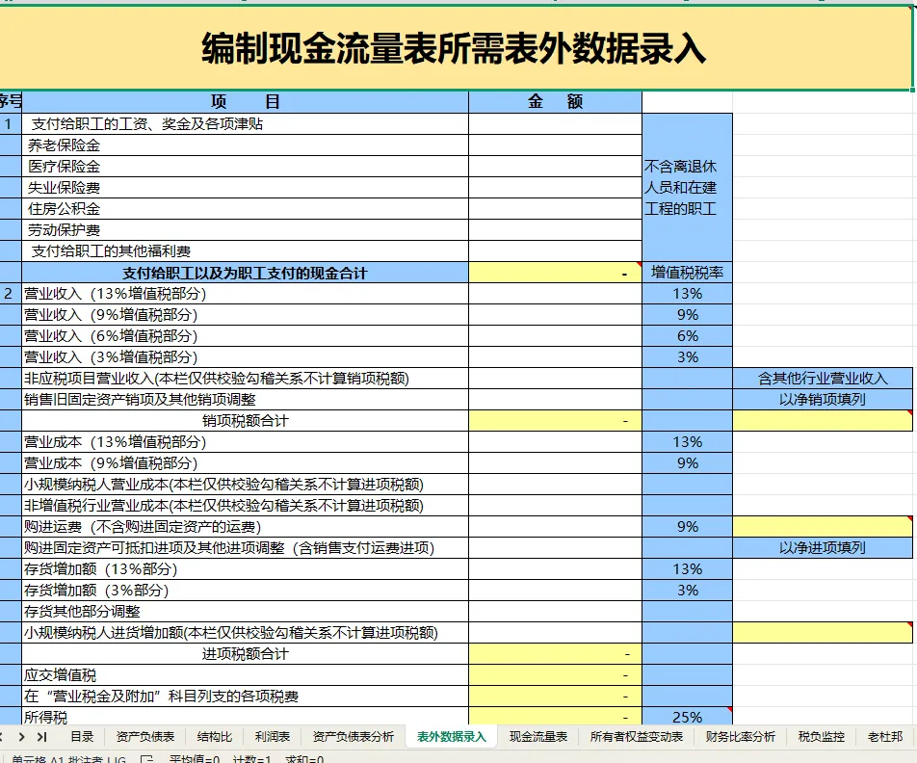Open the 税负监控 sheet tab
917x763 pixels.
(x=821, y=737)
